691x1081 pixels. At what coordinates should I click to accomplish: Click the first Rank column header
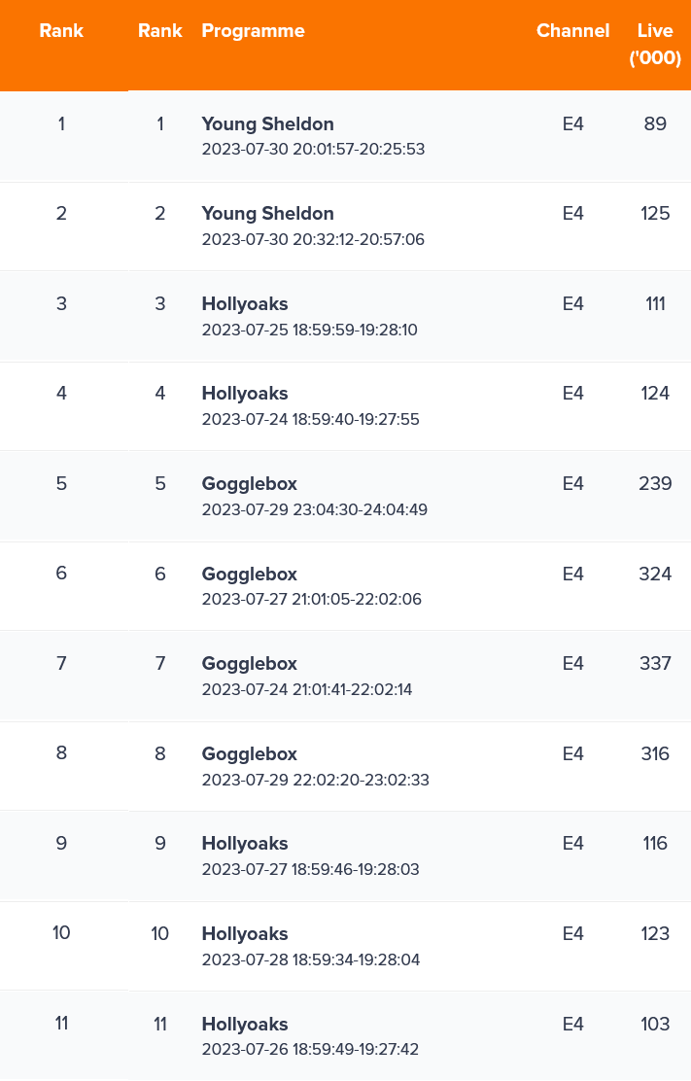click(61, 31)
